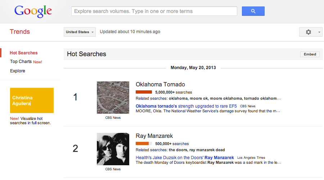The width and height of the screenshot is (324, 180).
Task: Open the Health's Jake Duzsik article link
Action: (185, 158)
